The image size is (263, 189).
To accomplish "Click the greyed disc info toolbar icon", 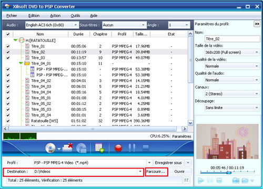I will click(x=82, y=148).
